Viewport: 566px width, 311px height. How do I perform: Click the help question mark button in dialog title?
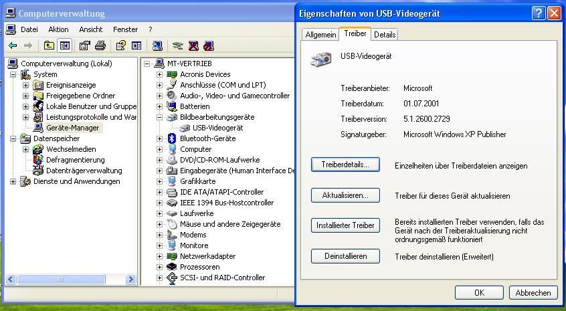pyautogui.click(x=538, y=13)
